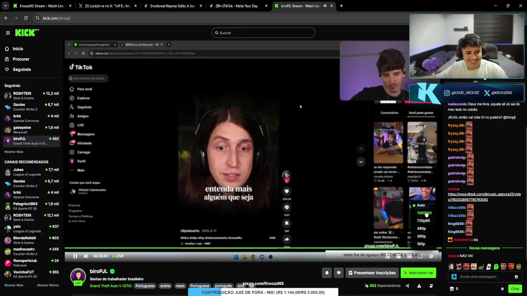Pause the live stream

[75, 256]
